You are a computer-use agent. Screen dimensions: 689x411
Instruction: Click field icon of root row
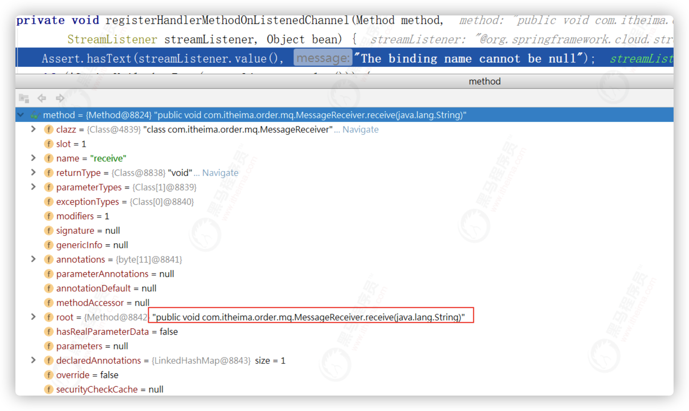49,317
